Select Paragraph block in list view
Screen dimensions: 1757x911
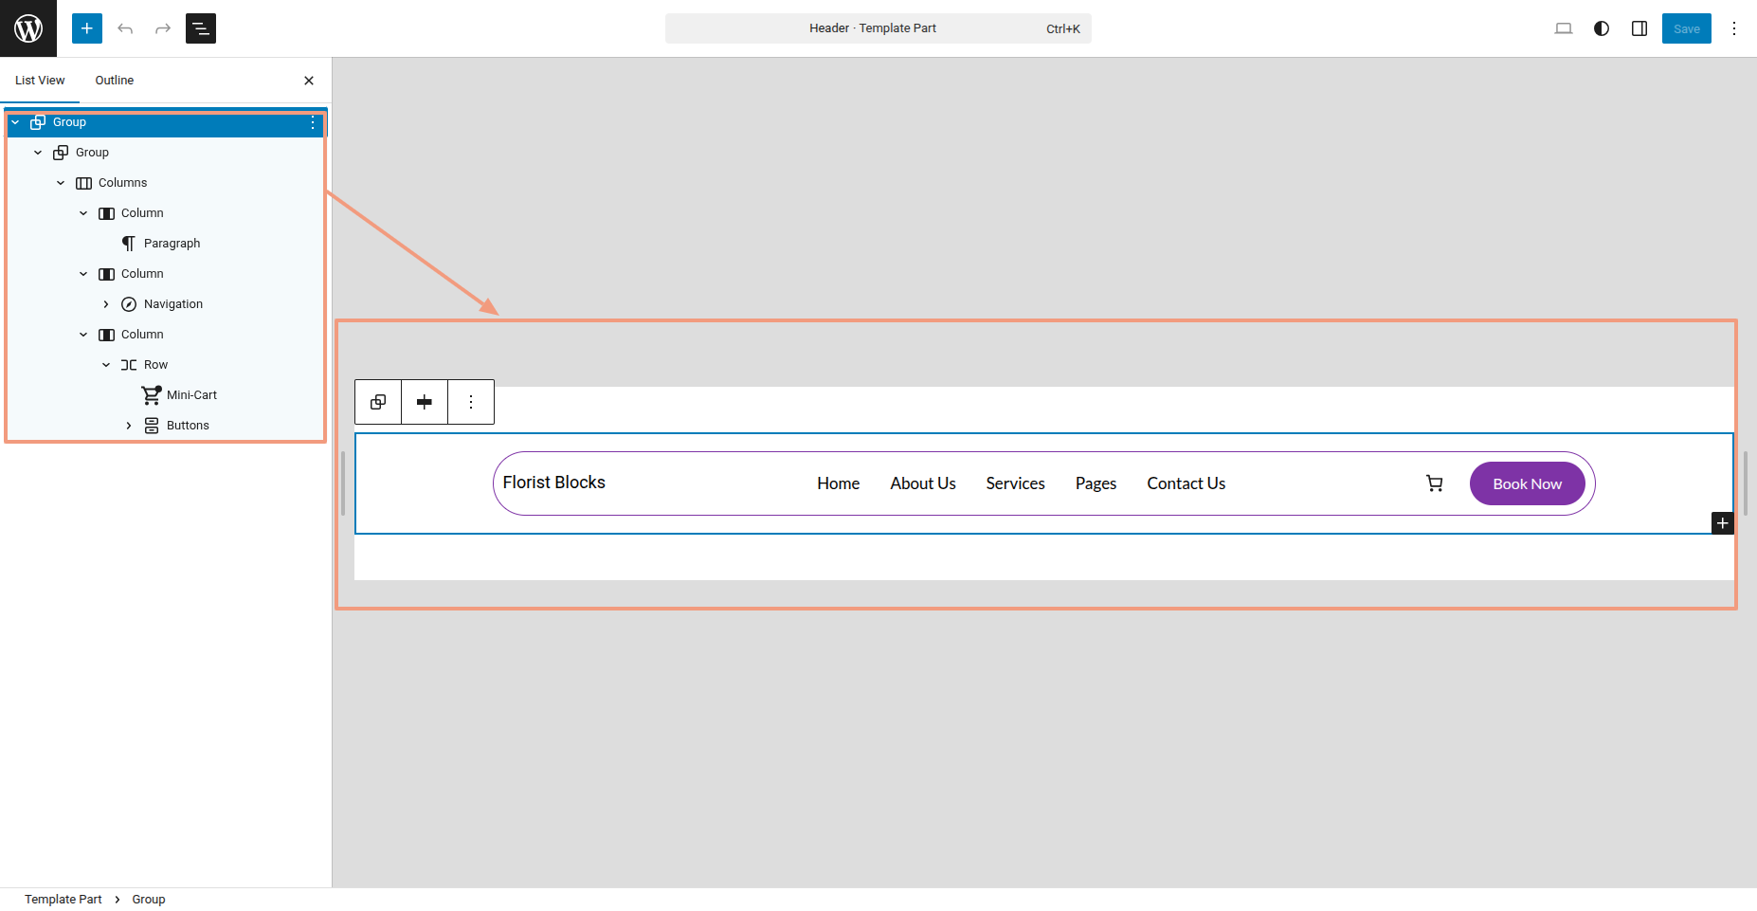(172, 244)
